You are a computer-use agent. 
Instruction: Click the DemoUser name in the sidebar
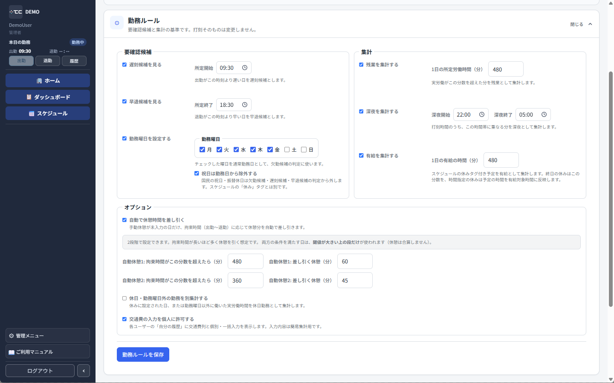(x=20, y=25)
